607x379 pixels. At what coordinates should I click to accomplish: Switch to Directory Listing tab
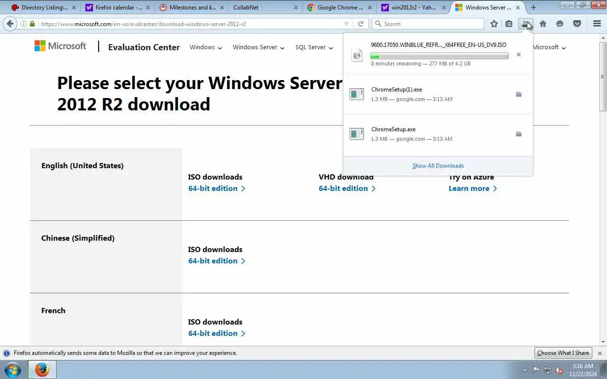pyautogui.click(x=44, y=8)
